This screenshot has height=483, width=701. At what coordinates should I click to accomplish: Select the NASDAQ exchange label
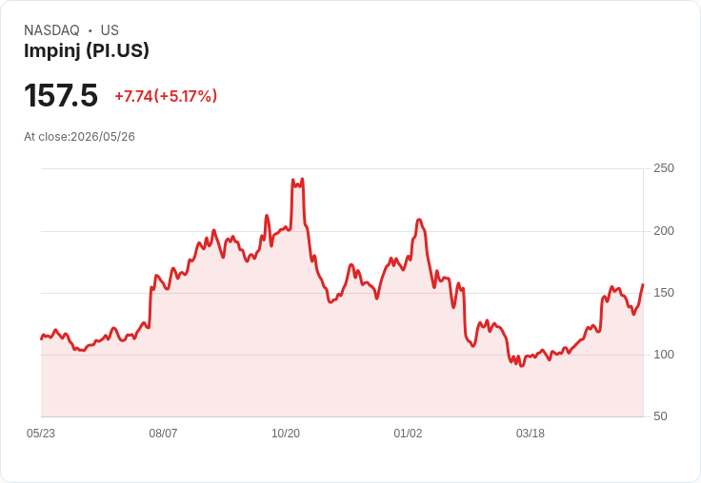(x=51, y=30)
